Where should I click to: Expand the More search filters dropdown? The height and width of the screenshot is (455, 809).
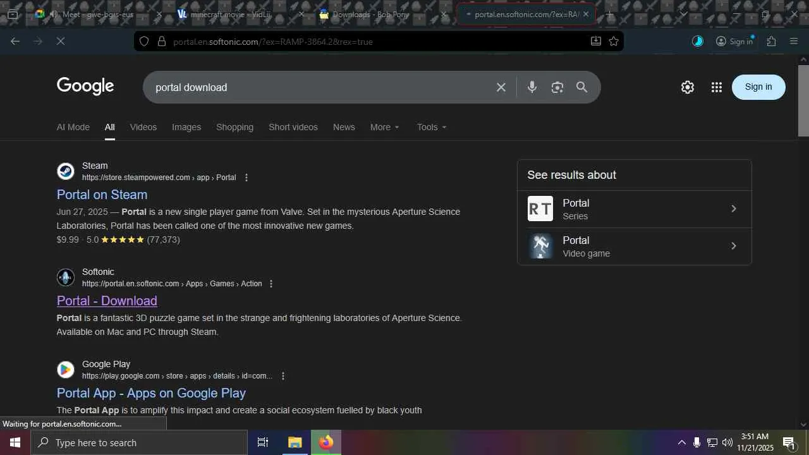point(384,127)
